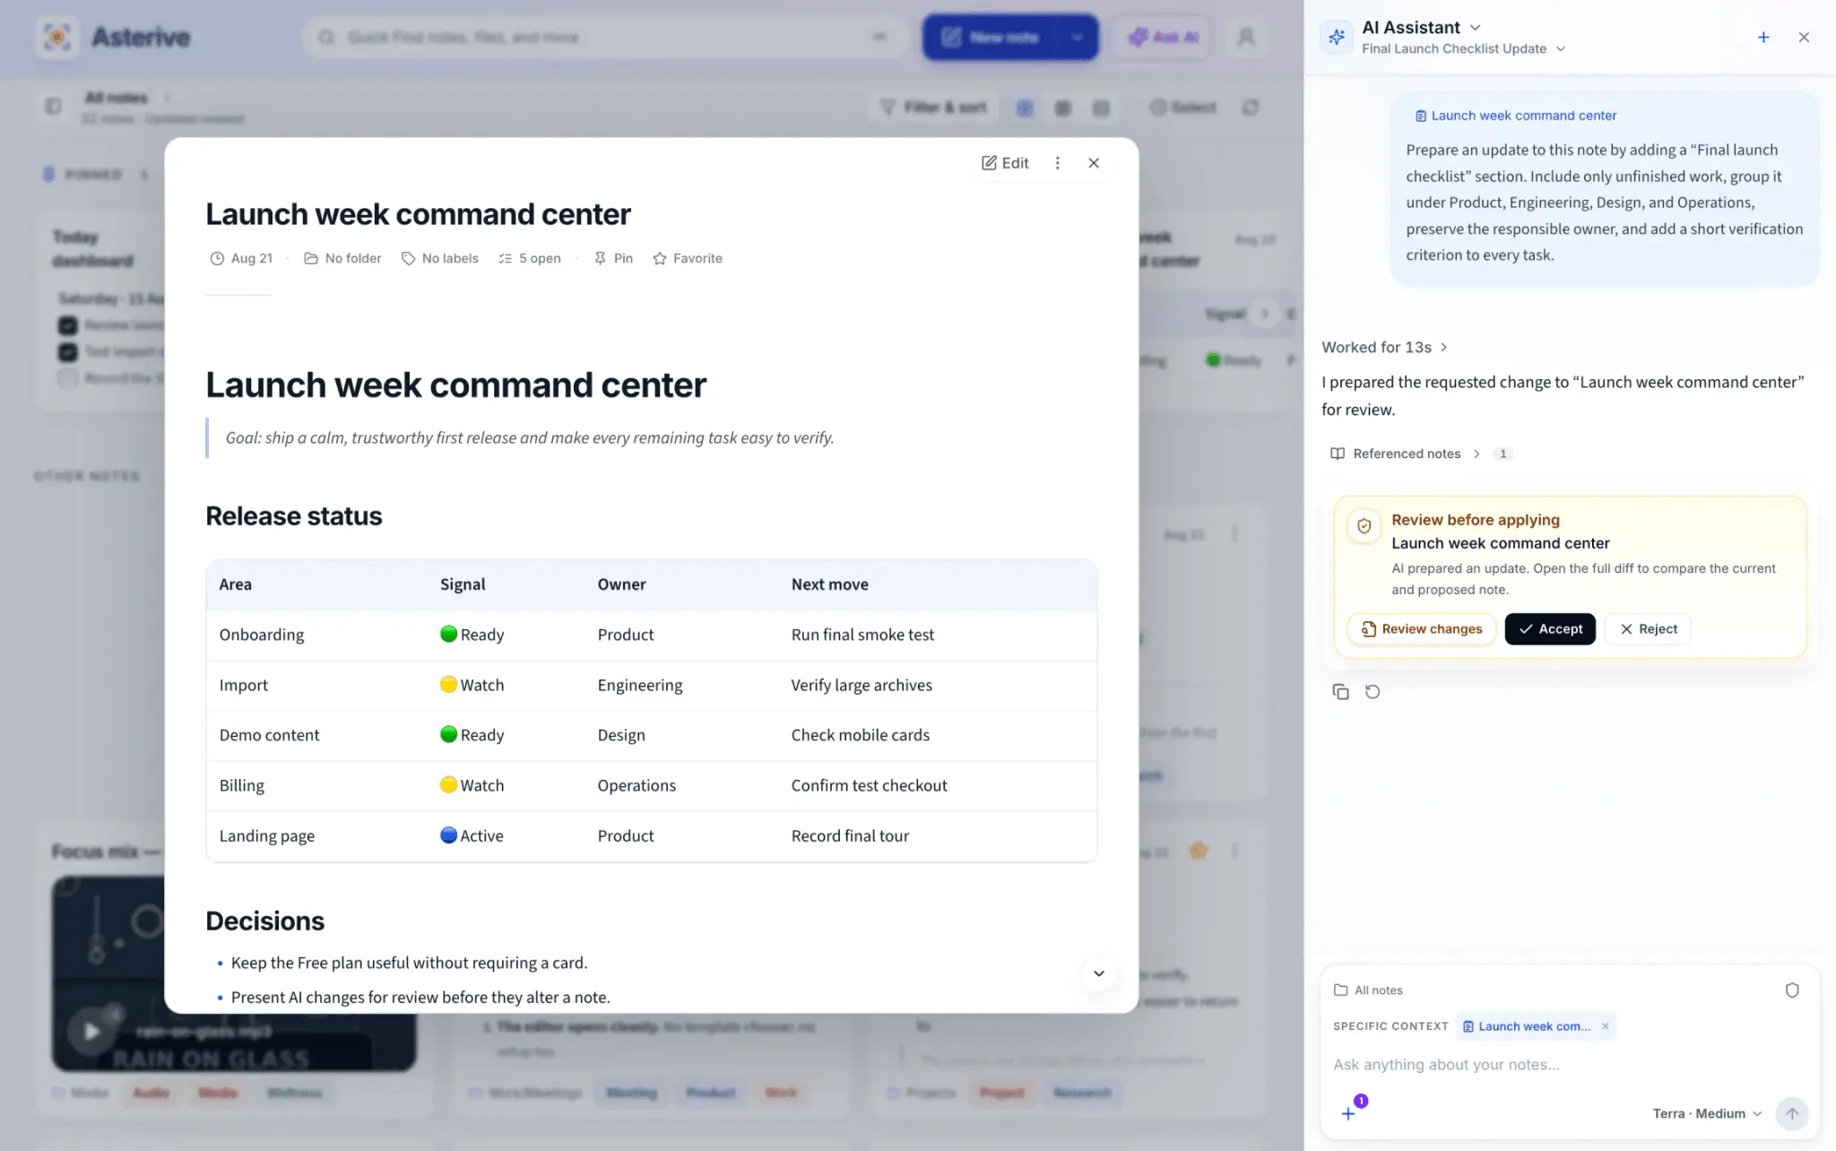Image resolution: width=1836 pixels, height=1151 pixels.
Task: Close the AI Assistant panel
Action: point(1804,37)
